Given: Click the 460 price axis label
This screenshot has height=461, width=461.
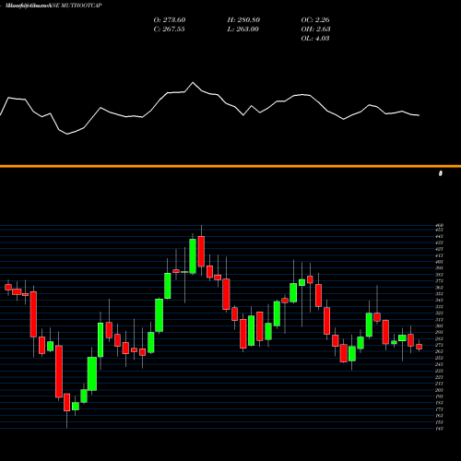Looking at the screenshot, I should tap(439, 226).
